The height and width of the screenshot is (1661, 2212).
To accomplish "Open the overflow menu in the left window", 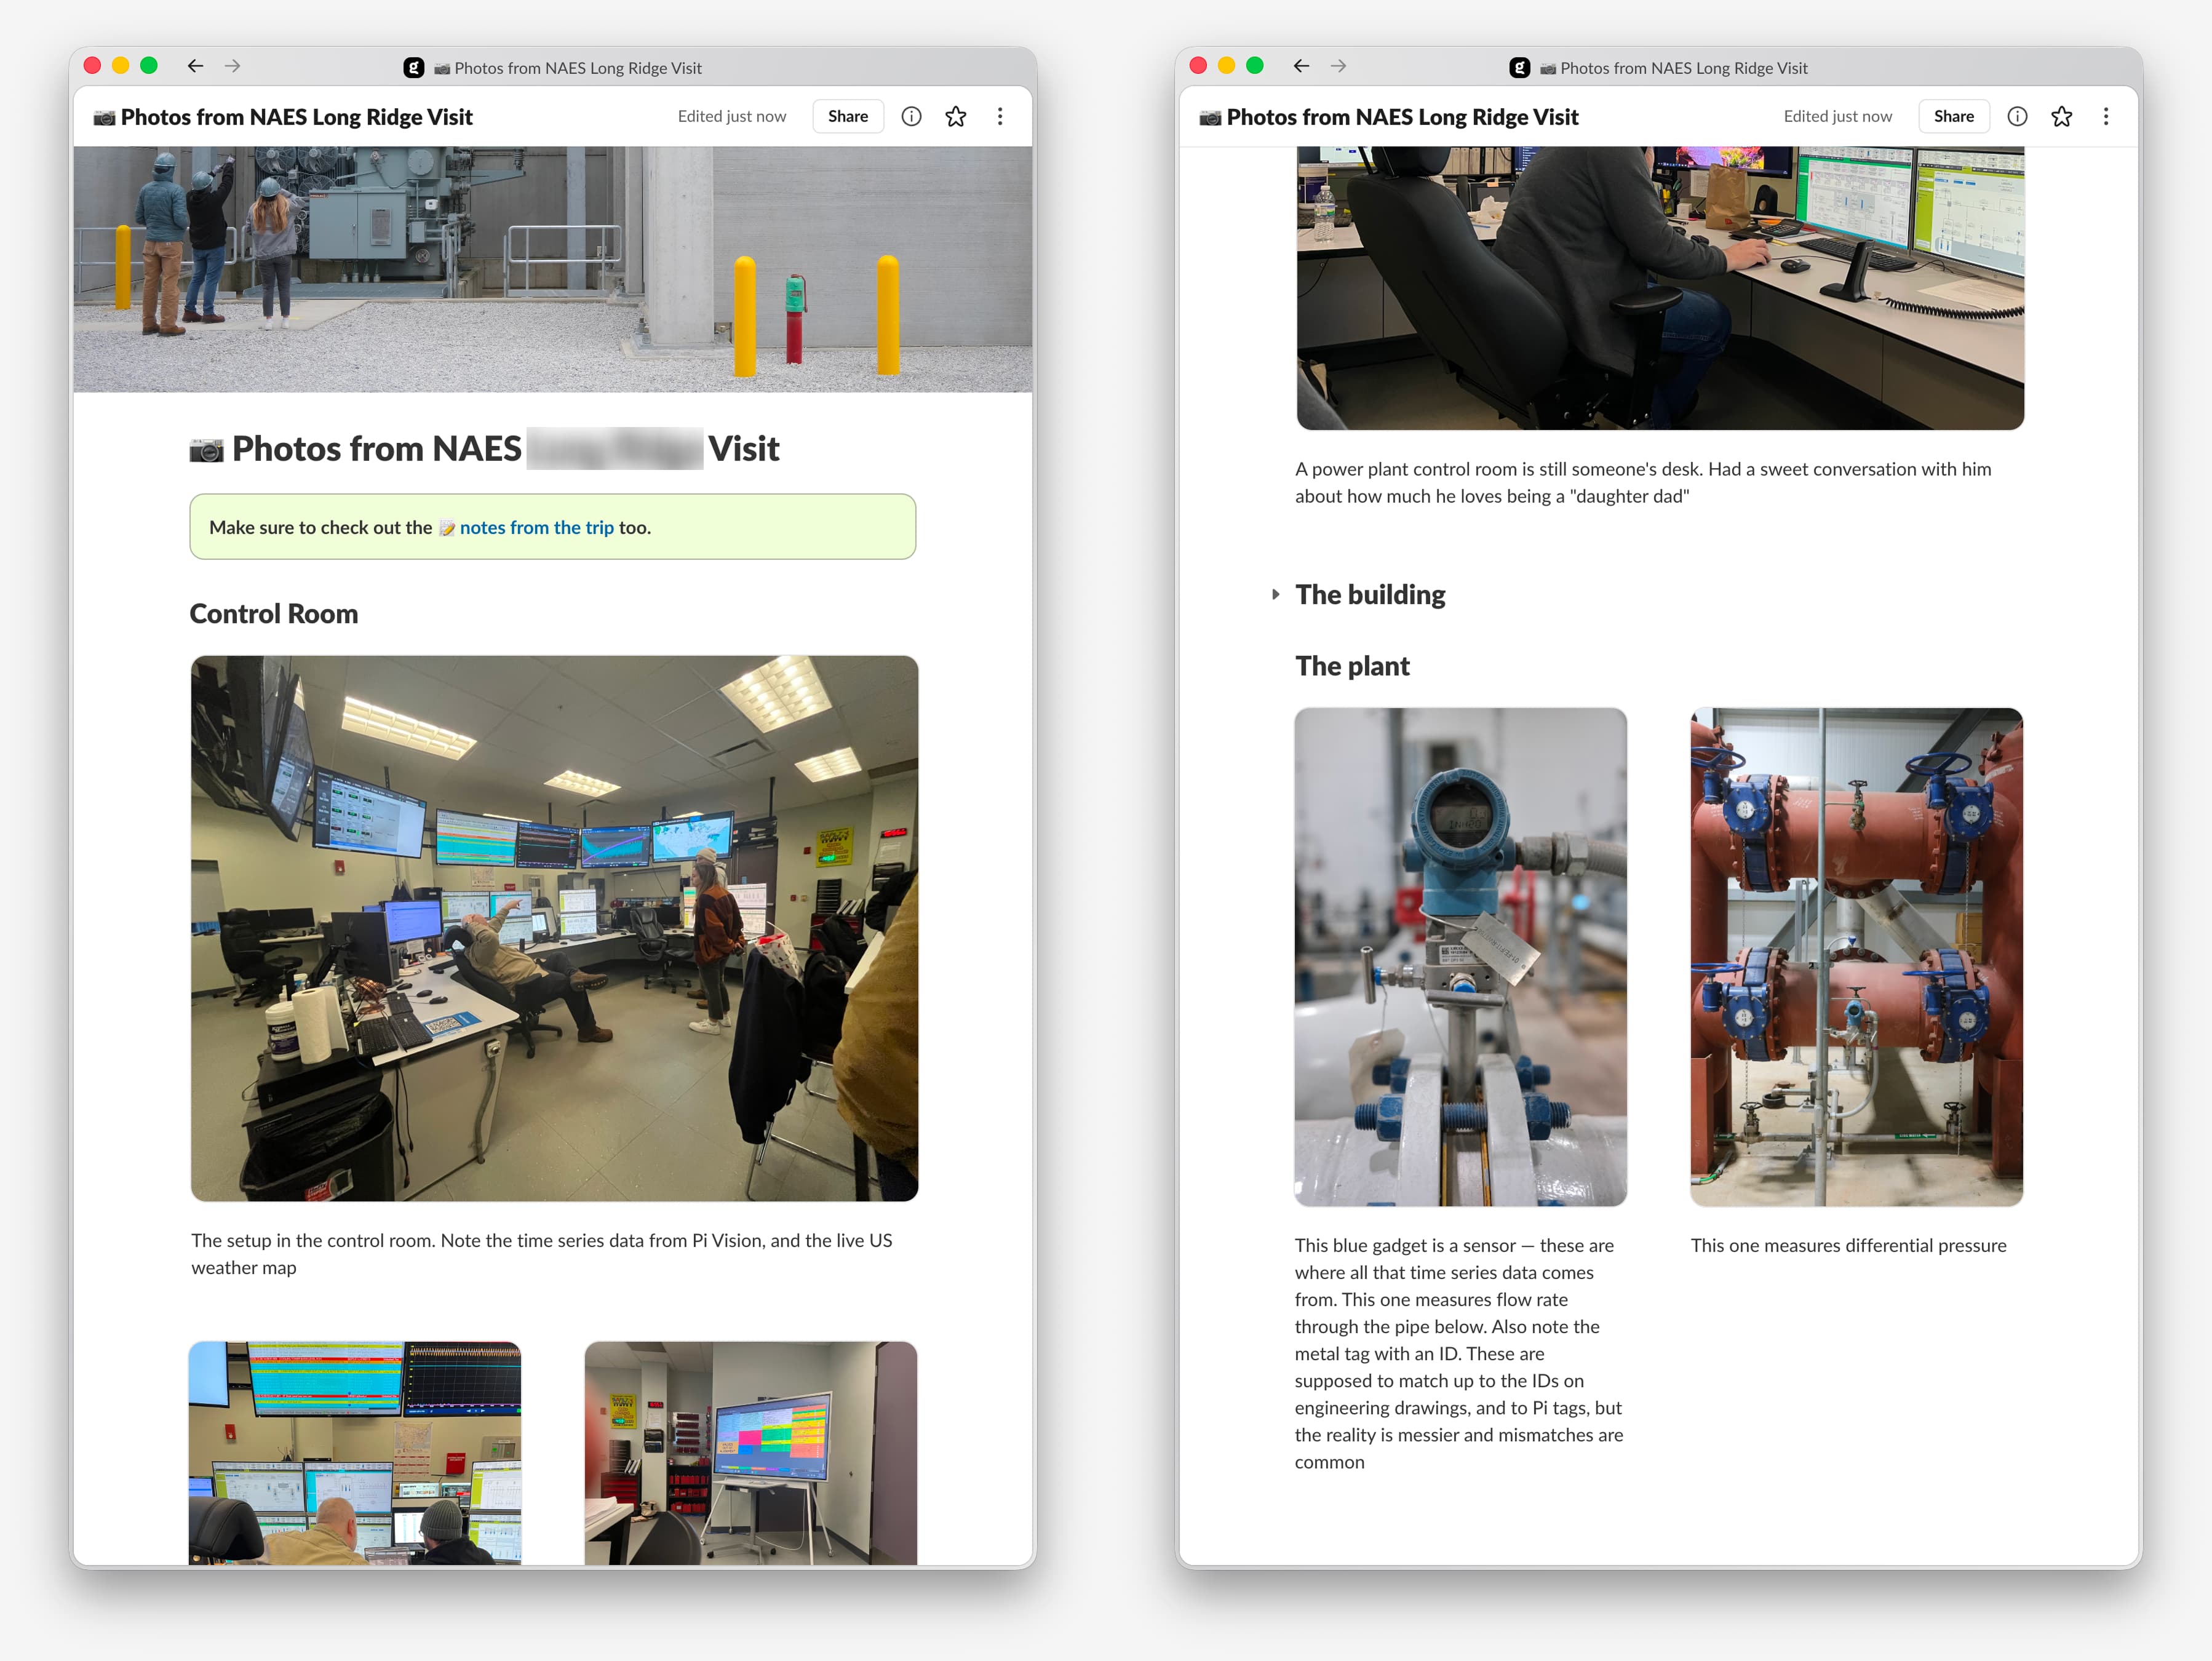I will pyautogui.click(x=1000, y=116).
